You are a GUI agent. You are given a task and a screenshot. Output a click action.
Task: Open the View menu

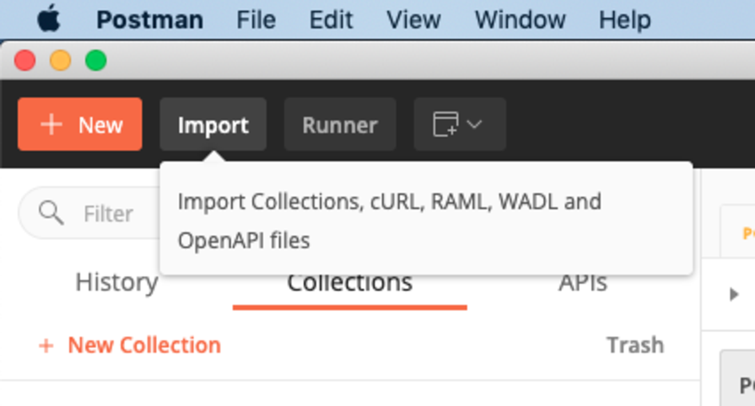[414, 21]
